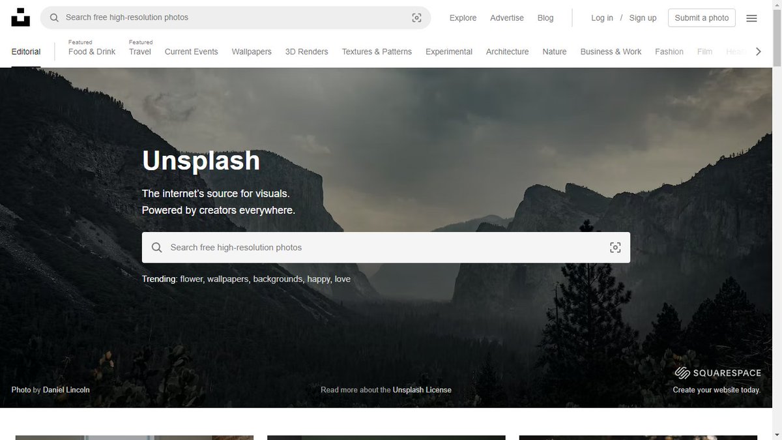Open the middle photo thumbnail below hero
This screenshot has height=440, width=782.
pos(386,437)
